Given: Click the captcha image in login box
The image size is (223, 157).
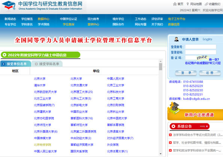Looking at the screenshot, I should [x=202, y=58].
